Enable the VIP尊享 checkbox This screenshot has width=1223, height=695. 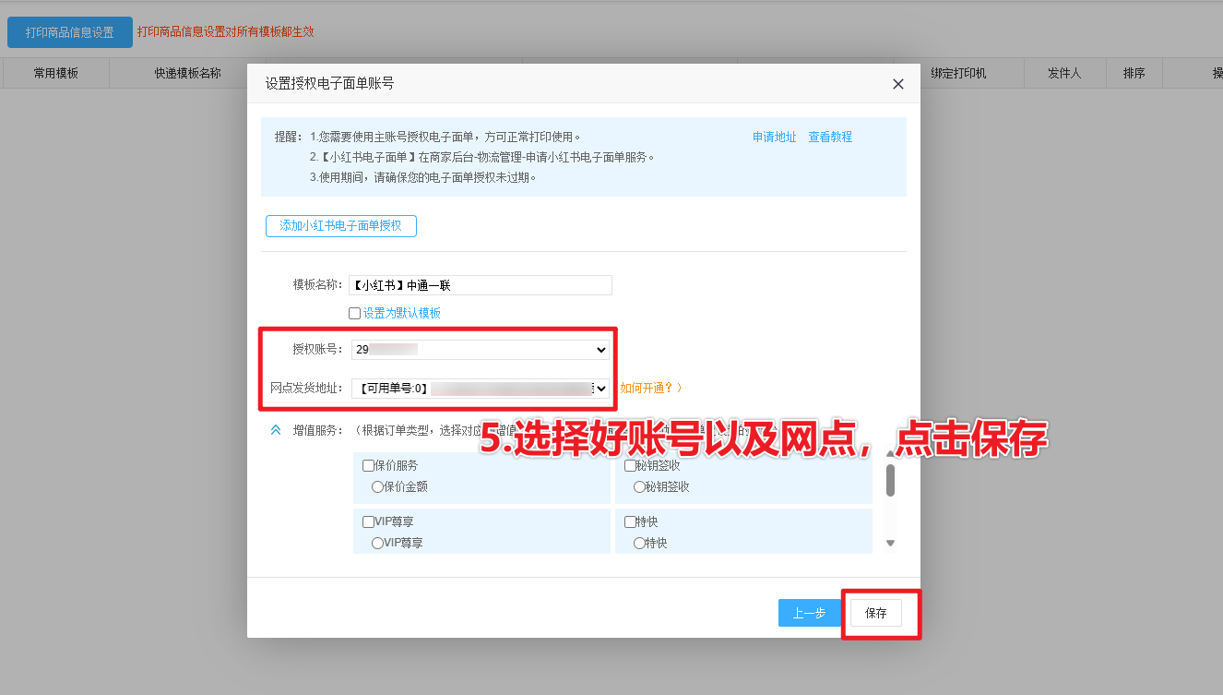pos(369,522)
